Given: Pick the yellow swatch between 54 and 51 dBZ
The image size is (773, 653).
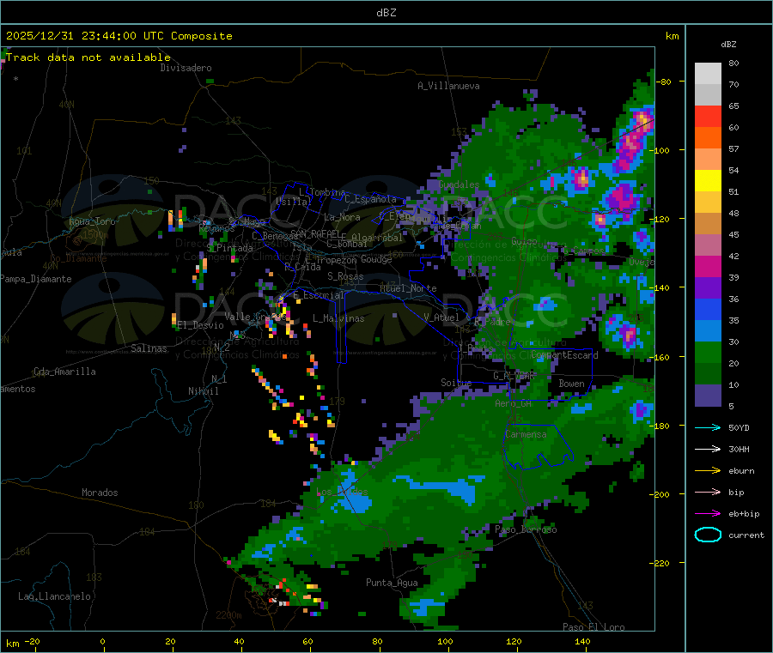Looking at the screenshot, I should (x=708, y=181).
